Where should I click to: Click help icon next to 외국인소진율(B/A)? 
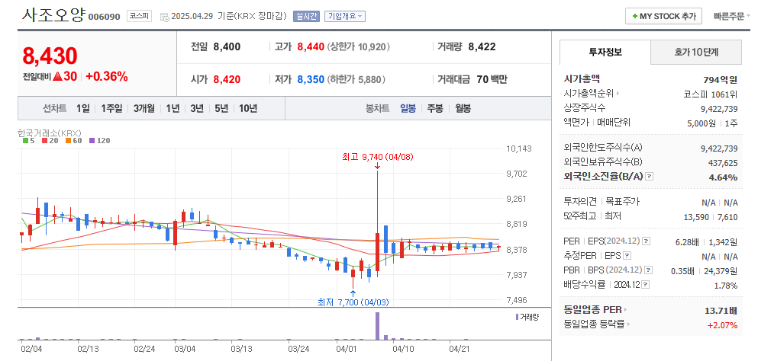(x=649, y=177)
